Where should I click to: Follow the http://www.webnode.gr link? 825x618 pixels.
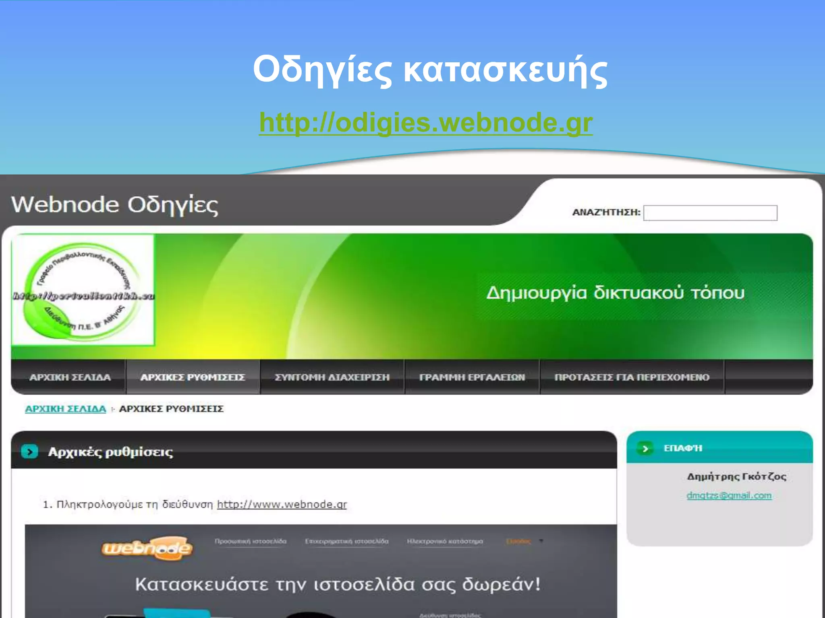tap(282, 505)
